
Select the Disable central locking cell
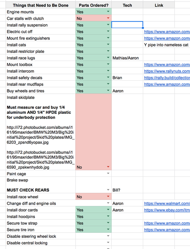(40, 243)
